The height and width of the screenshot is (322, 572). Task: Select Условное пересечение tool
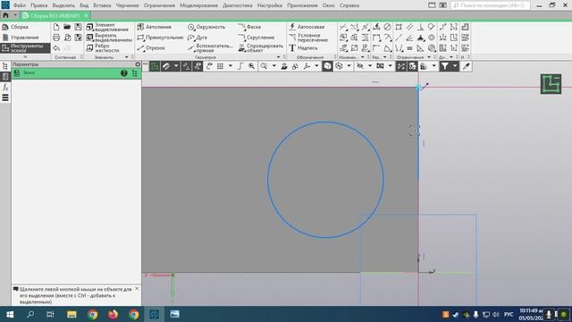pyautogui.click(x=308, y=38)
